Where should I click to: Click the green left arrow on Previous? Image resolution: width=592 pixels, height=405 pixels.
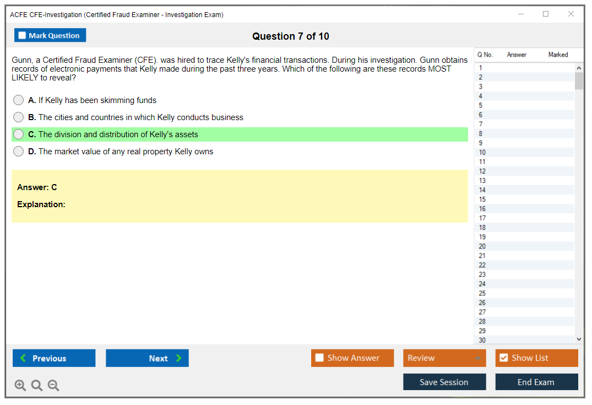tap(23, 358)
